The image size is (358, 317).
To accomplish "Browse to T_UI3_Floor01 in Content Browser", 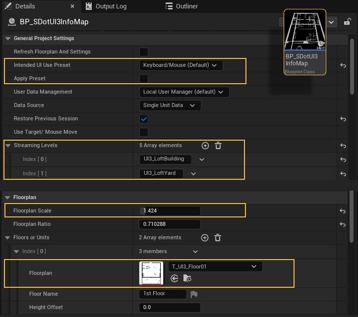I will coord(187,279).
